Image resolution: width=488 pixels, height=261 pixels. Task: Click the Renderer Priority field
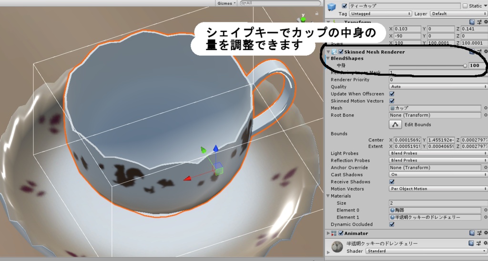pyautogui.click(x=438, y=80)
